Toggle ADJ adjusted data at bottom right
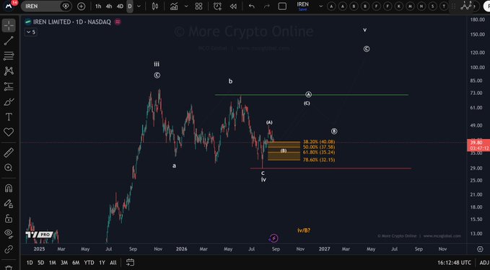490x270 pixels. point(484,263)
